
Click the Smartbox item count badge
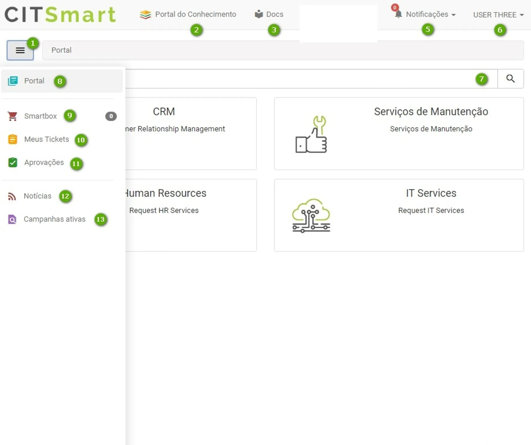pos(111,116)
